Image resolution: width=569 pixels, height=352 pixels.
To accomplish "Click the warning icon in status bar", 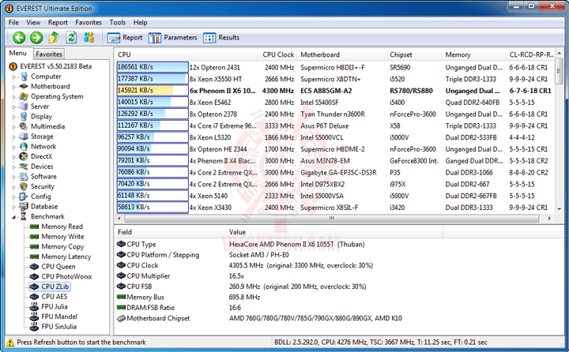I will (x=10, y=343).
